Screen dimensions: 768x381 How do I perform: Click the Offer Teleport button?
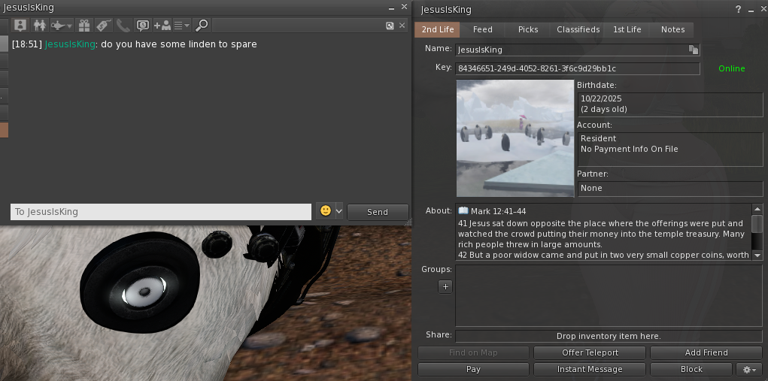(590, 352)
